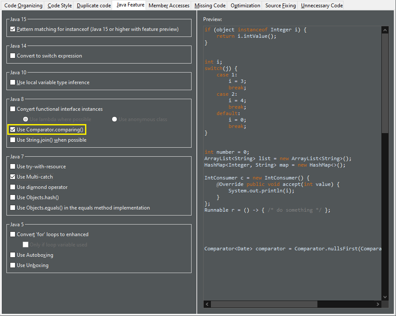The width and height of the screenshot is (396, 316).
Task: Click the preview scroll down arrow
Action: tap(385, 297)
